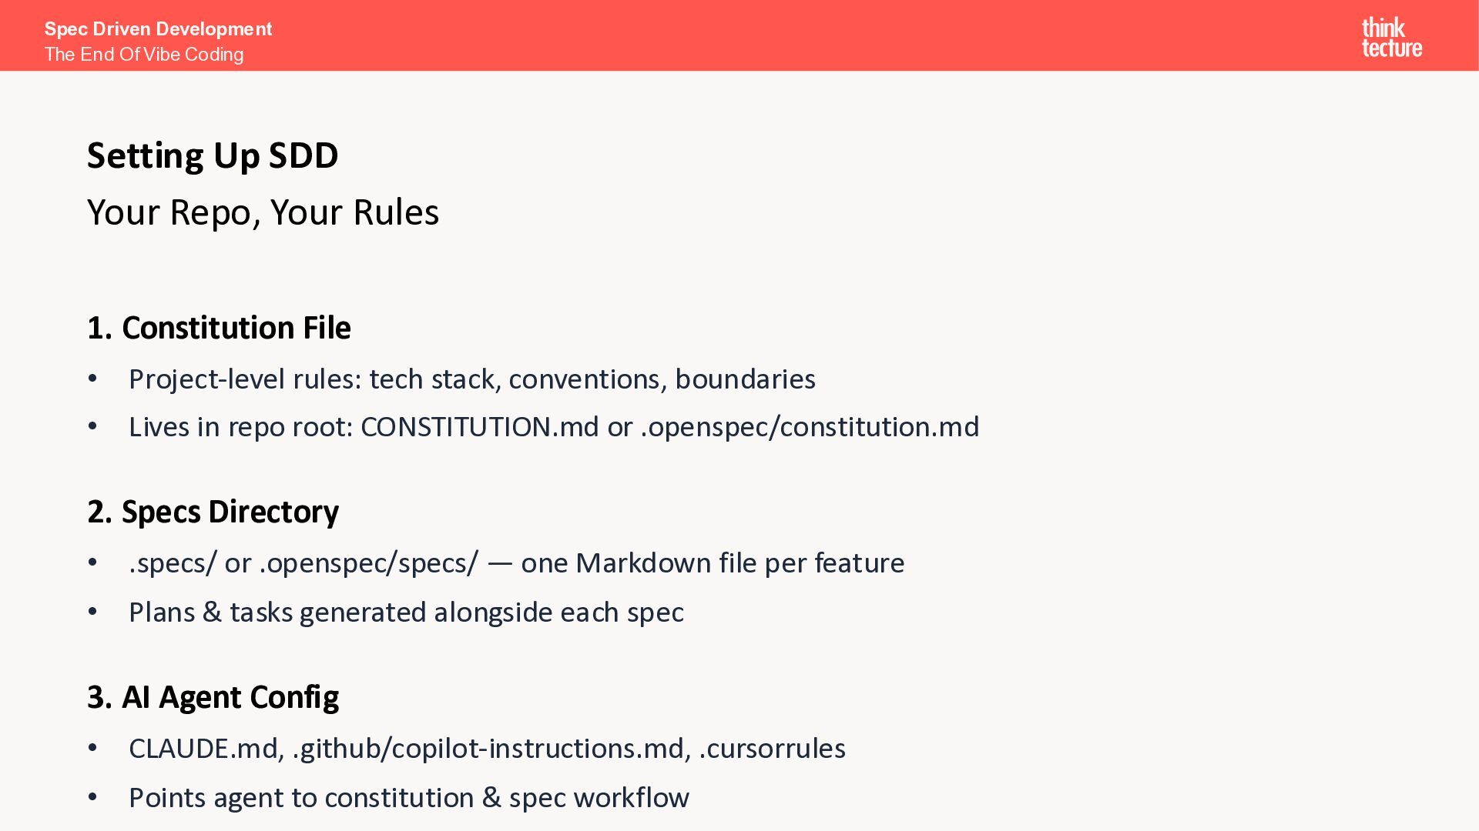
Task: Click the bullet marker before 'Project-level rules'
Action: tap(92, 379)
